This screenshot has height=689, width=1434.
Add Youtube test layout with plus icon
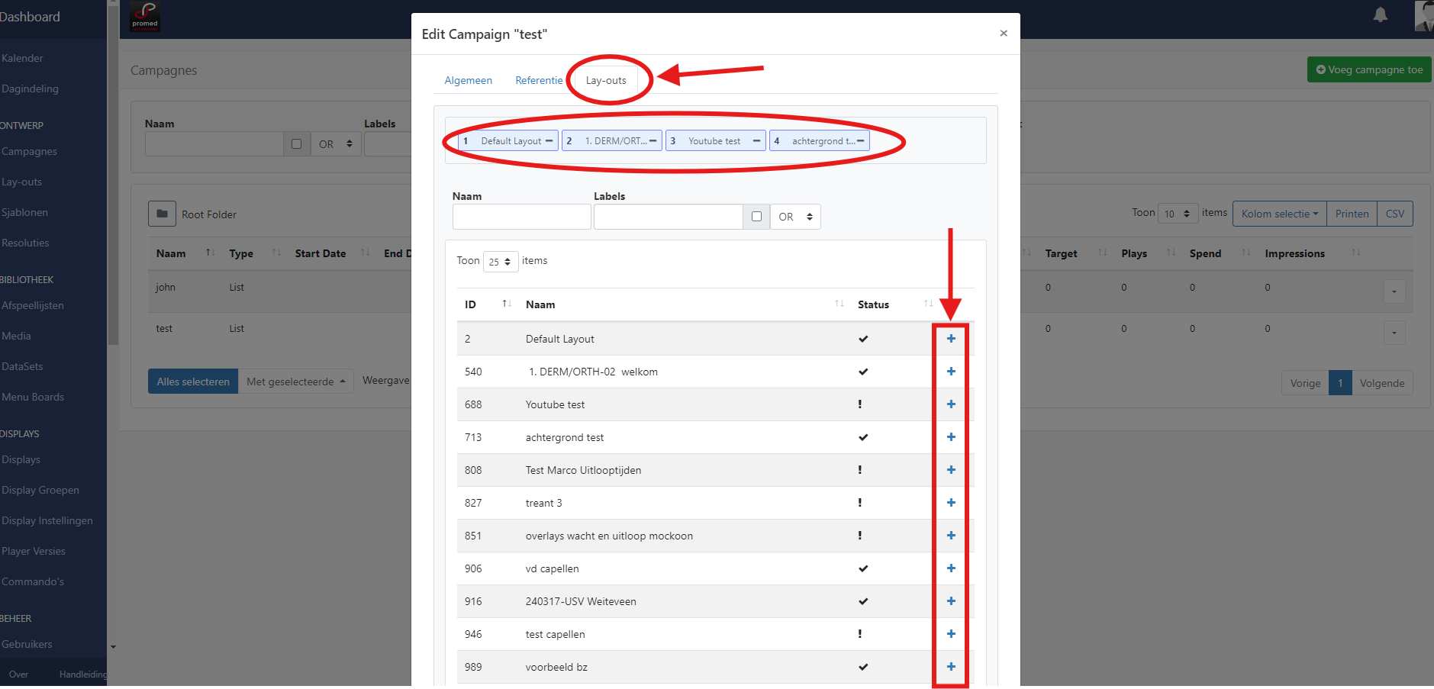[951, 404]
